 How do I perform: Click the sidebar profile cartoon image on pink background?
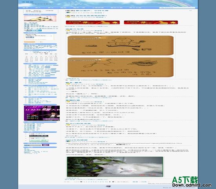point(40,19)
